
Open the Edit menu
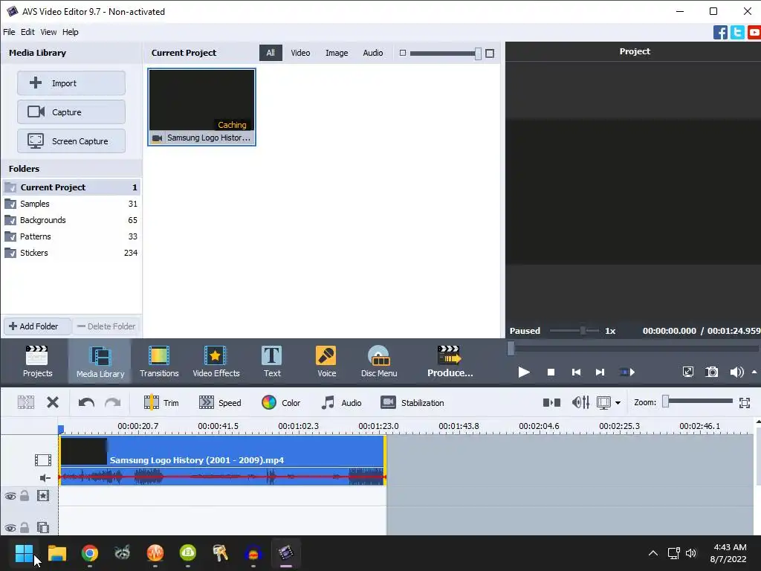27,32
